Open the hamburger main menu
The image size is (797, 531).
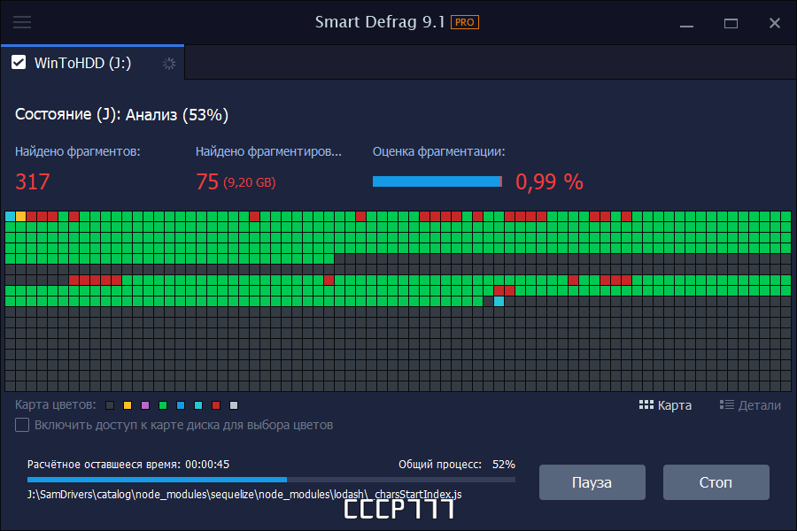click(21, 22)
